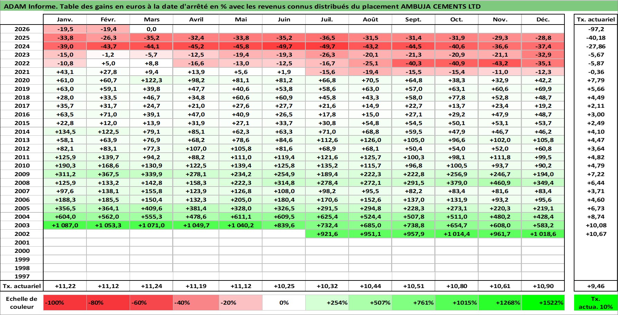The width and height of the screenshot is (618, 315).
Task: Click the value +43,1 in 2021
Action: tap(65, 72)
